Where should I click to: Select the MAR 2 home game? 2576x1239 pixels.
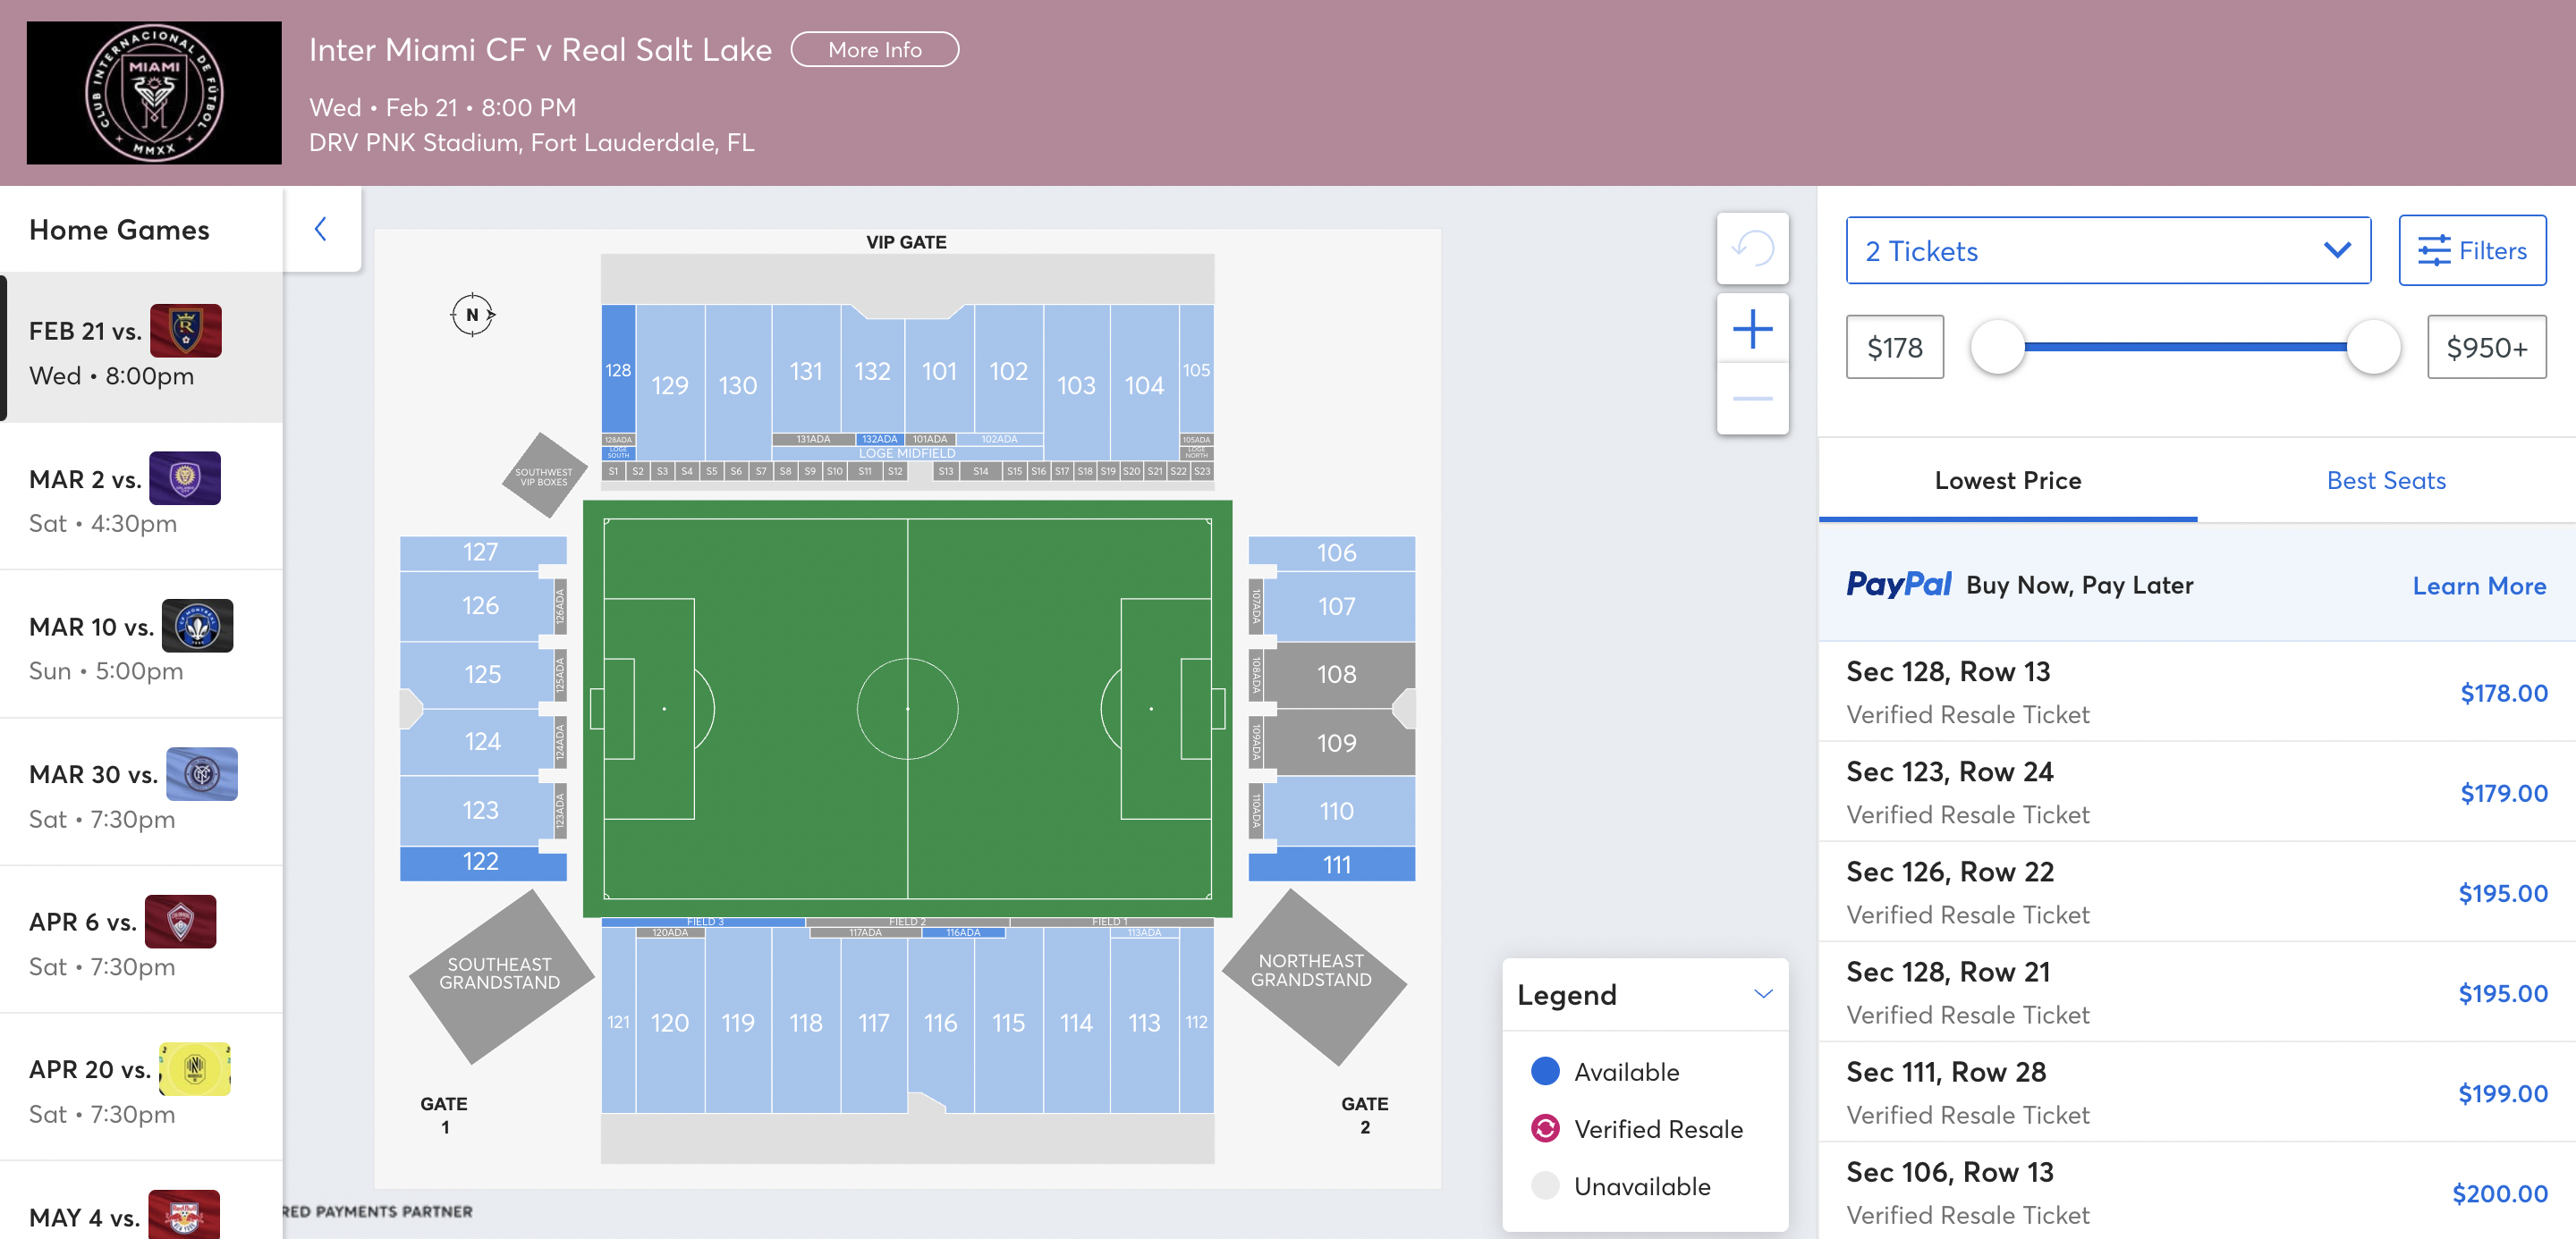141,497
